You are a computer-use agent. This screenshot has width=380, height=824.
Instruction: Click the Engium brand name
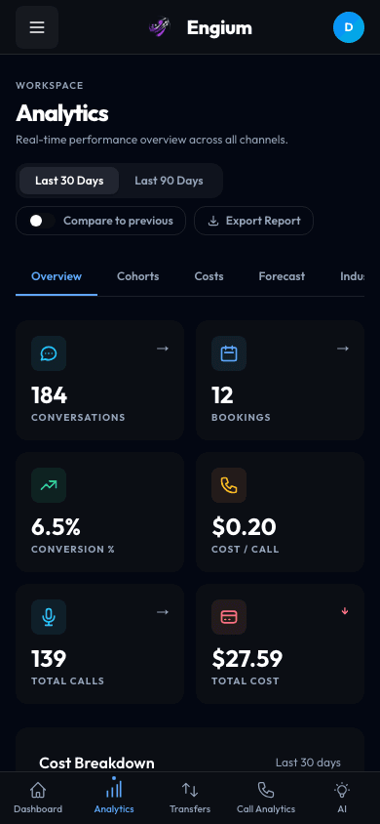tap(219, 28)
